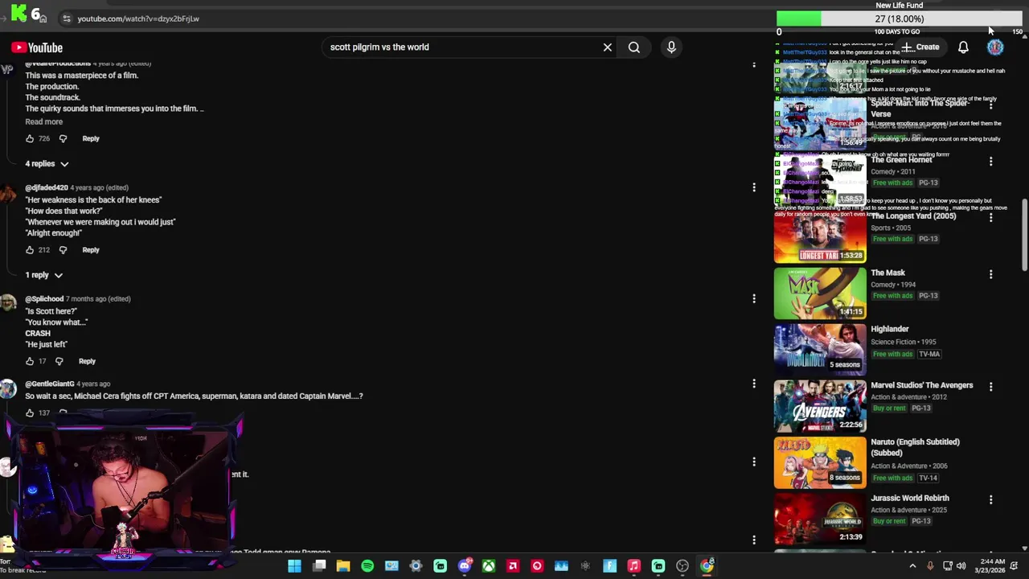
Task: Like the @Splichood comment
Action: pyautogui.click(x=30, y=361)
